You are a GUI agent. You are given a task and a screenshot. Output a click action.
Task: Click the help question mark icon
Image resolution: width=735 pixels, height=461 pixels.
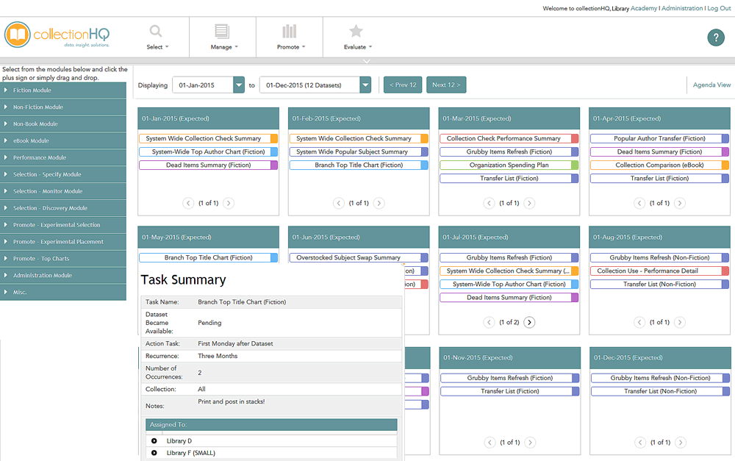[715, 38]
